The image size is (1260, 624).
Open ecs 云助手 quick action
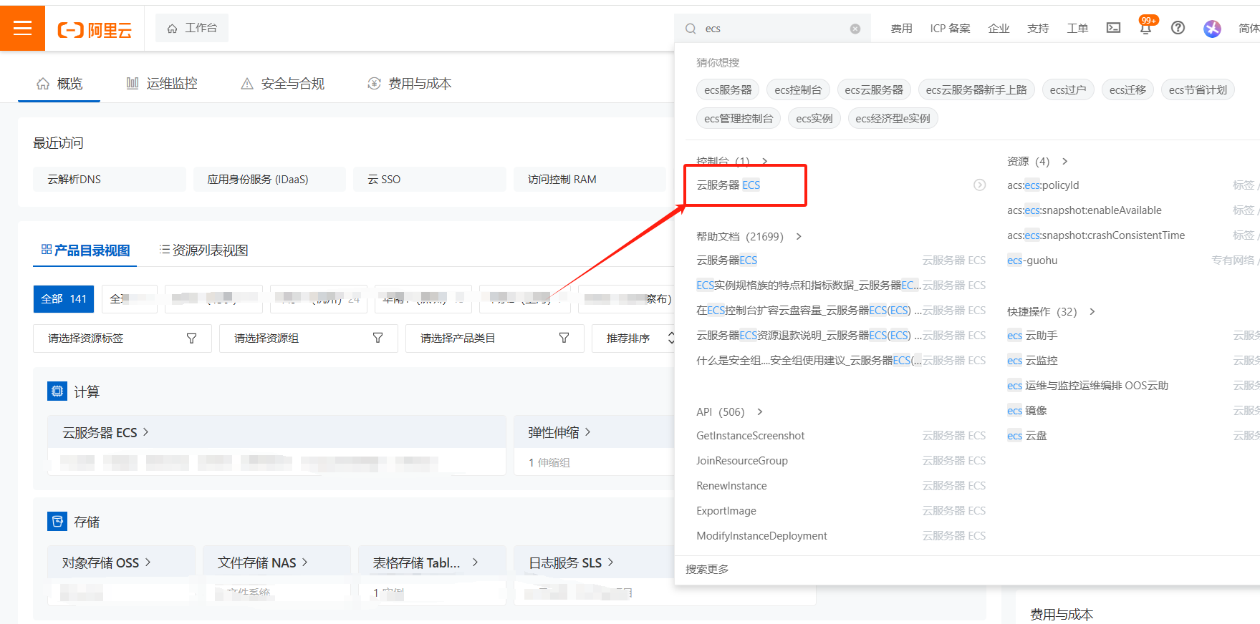coord(1032,336)
